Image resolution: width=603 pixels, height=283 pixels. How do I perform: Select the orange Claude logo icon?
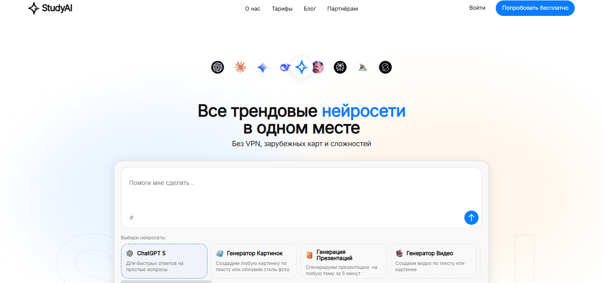point(240,67)
